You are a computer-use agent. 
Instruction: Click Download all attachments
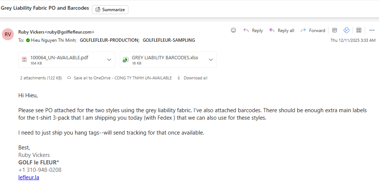[x=192, y=78]
